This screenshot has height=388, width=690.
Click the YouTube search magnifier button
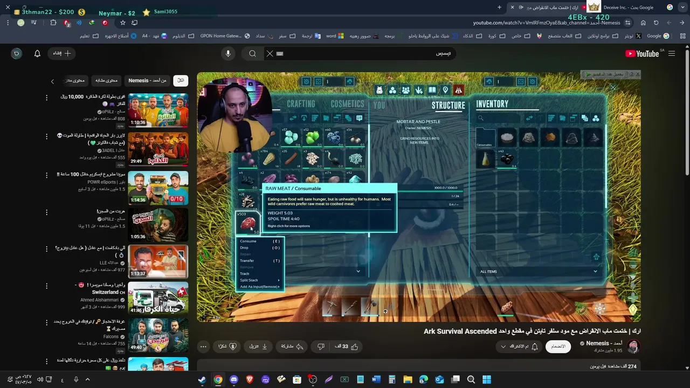pyautogui.click(x=252, y=53)
